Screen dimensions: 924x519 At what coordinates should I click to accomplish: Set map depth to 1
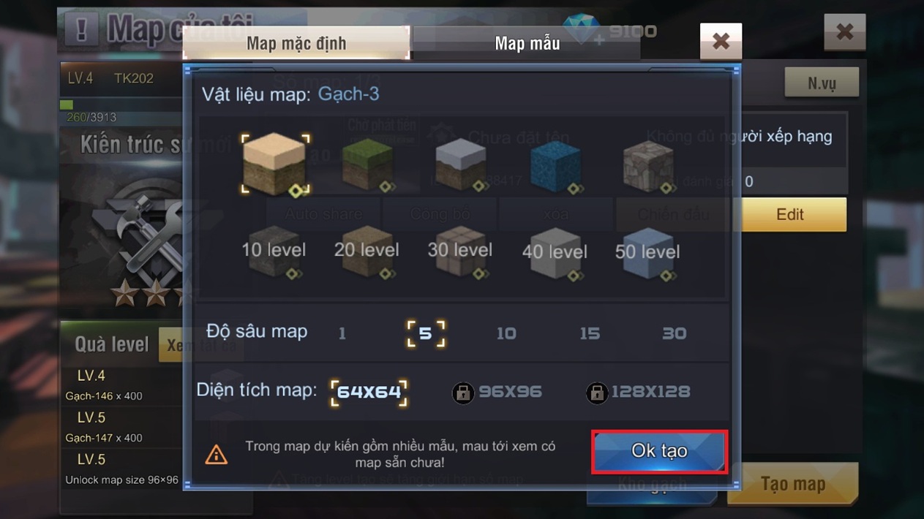pos(342,334)
